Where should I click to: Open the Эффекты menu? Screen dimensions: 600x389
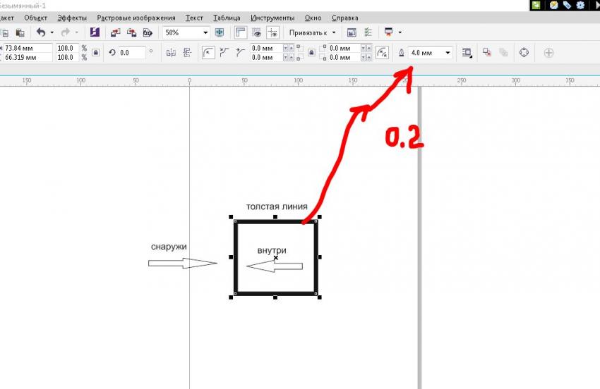click(72, 18)
